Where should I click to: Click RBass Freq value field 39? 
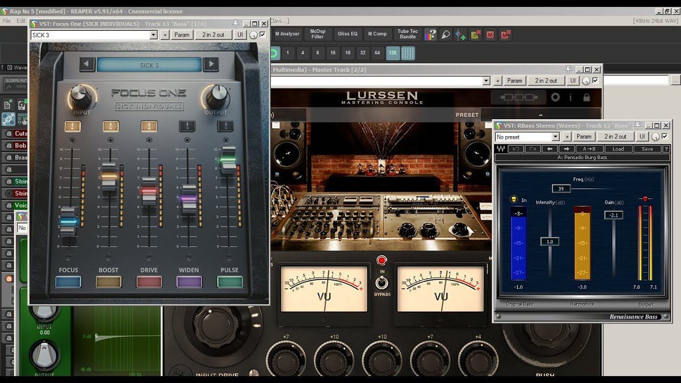click(561, 188)
